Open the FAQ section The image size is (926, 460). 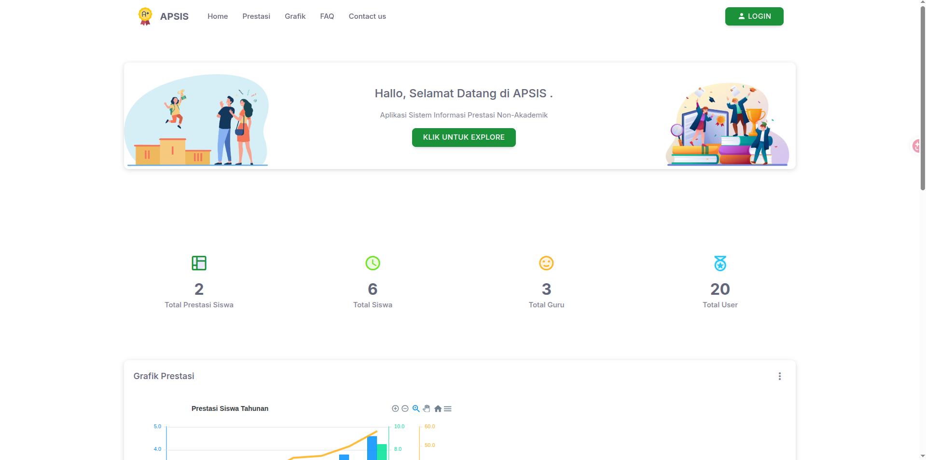click(x=327, y=16)
